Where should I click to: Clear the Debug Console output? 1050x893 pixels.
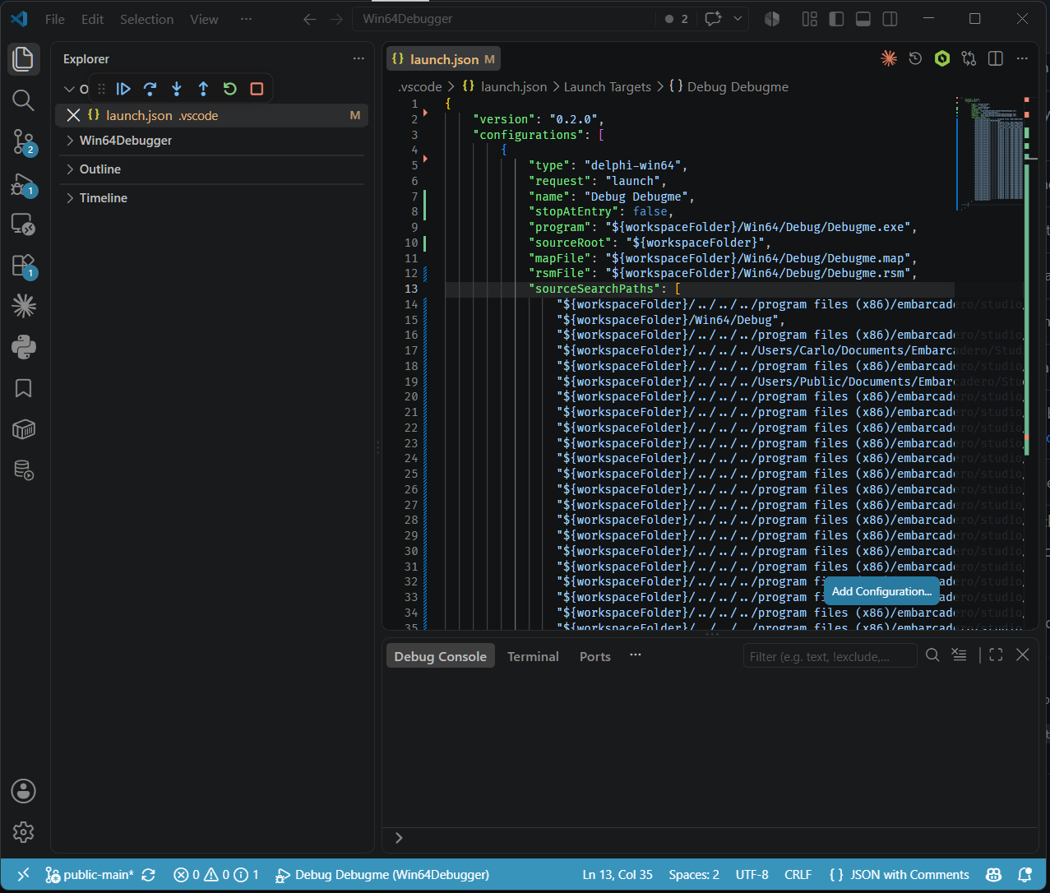[x=959, y=655]
